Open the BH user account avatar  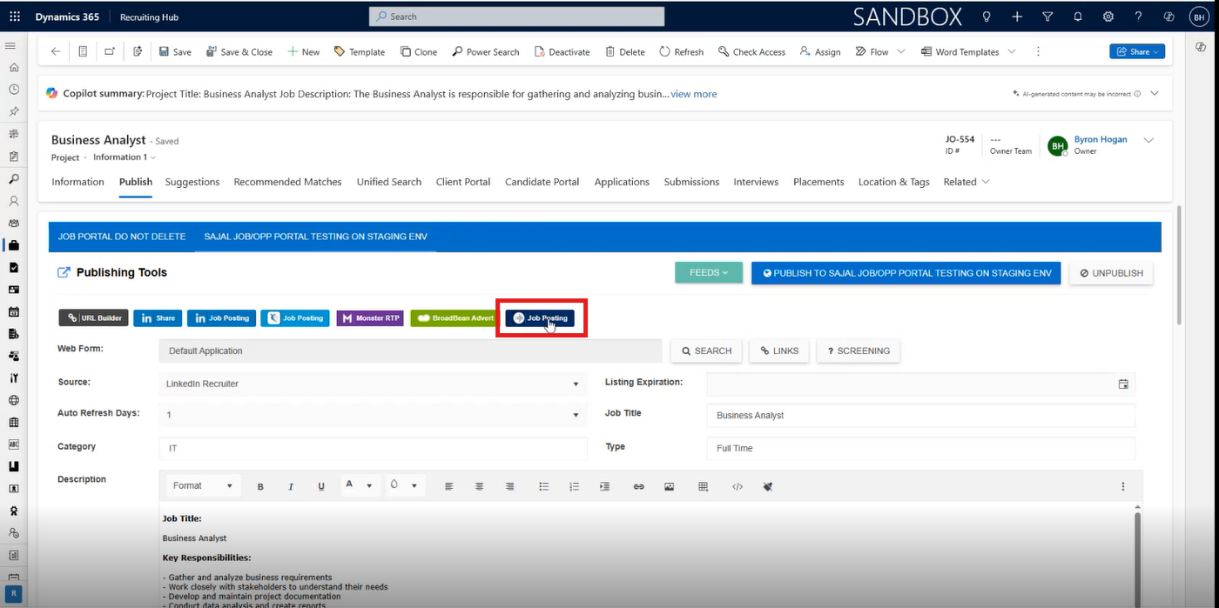pos(1199,17)
